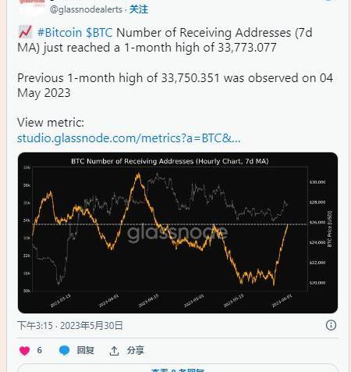Open the BTC Receiving Addresses chart image
This screenshot has height=372, width=351.
coord(178,233)
